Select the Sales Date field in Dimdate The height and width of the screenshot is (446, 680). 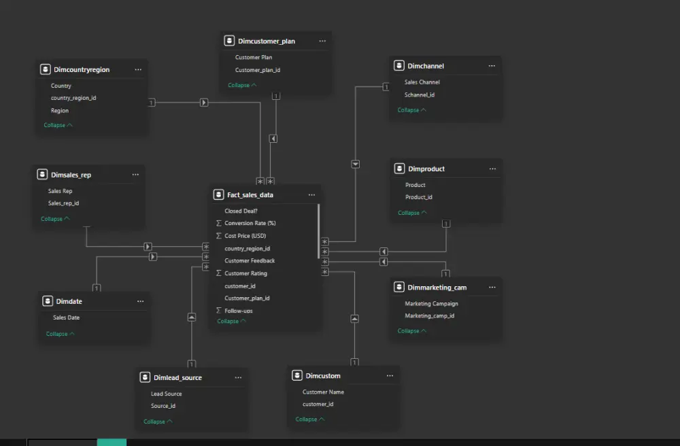[66, 318]
